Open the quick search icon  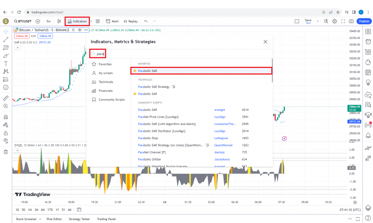click(326, 21)
